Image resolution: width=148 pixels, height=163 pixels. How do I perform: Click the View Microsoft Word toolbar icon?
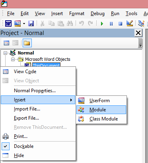pos(8,23)
